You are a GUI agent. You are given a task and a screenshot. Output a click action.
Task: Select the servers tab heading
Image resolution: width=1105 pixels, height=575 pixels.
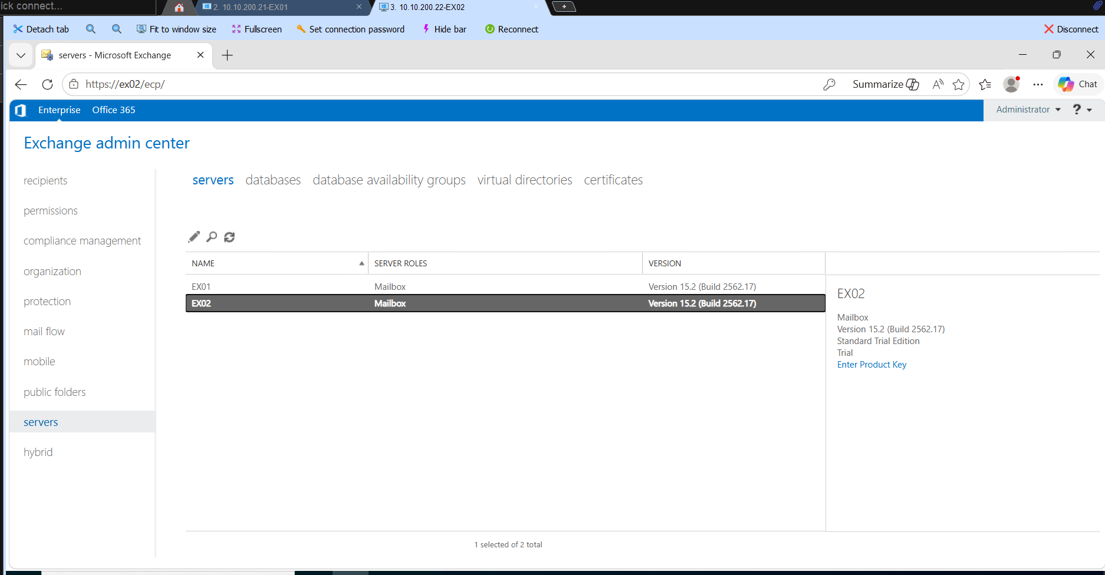[213, 180]
